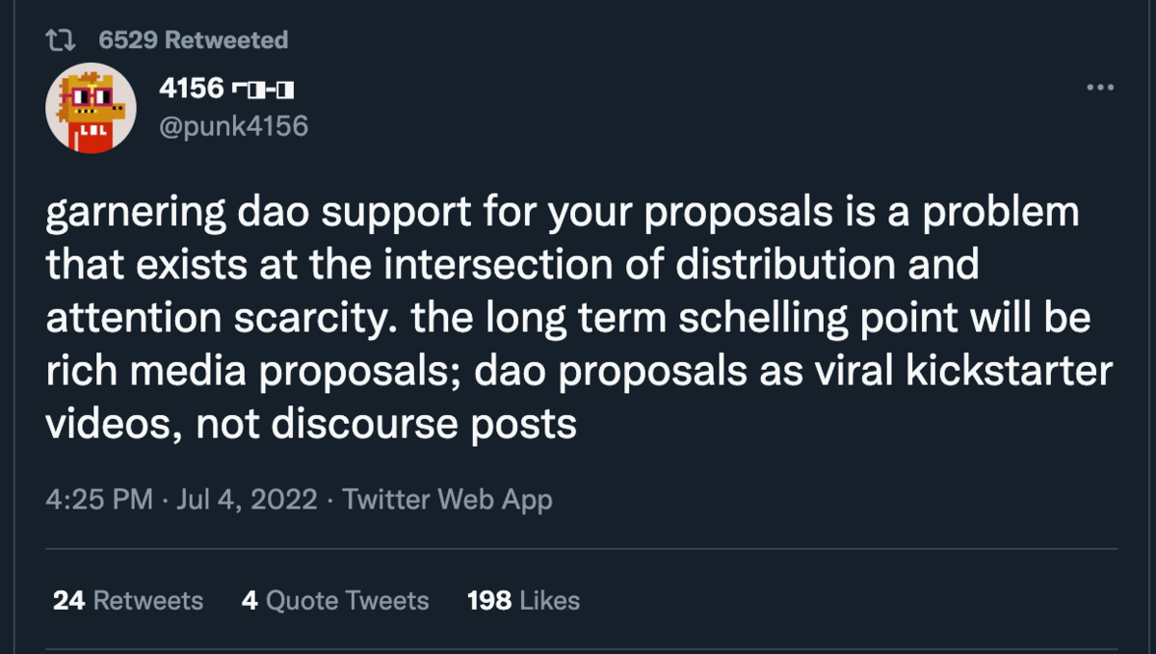Open the '6529 Retweeted' link

point(193,40)
